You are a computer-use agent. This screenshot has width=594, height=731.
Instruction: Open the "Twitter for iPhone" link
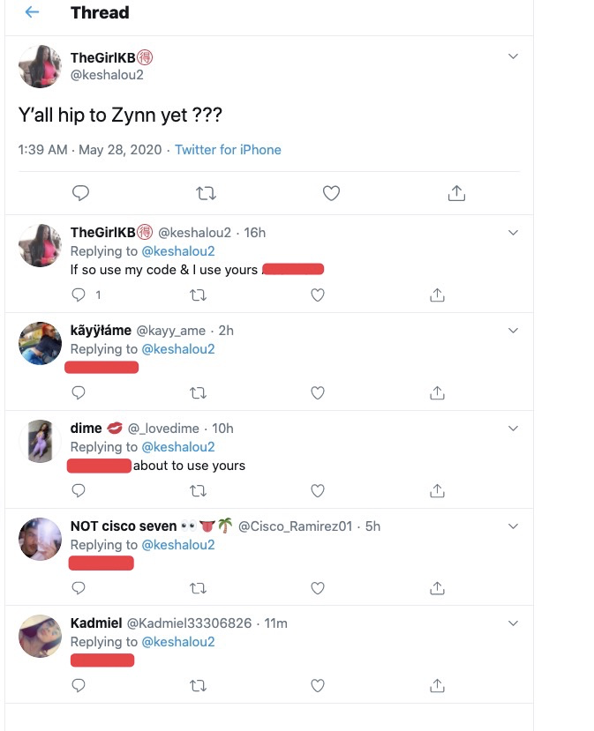point(228,150)
